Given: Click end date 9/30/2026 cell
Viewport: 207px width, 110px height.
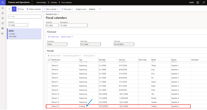Looking at the screenshot, I should [x=123, y=90].
